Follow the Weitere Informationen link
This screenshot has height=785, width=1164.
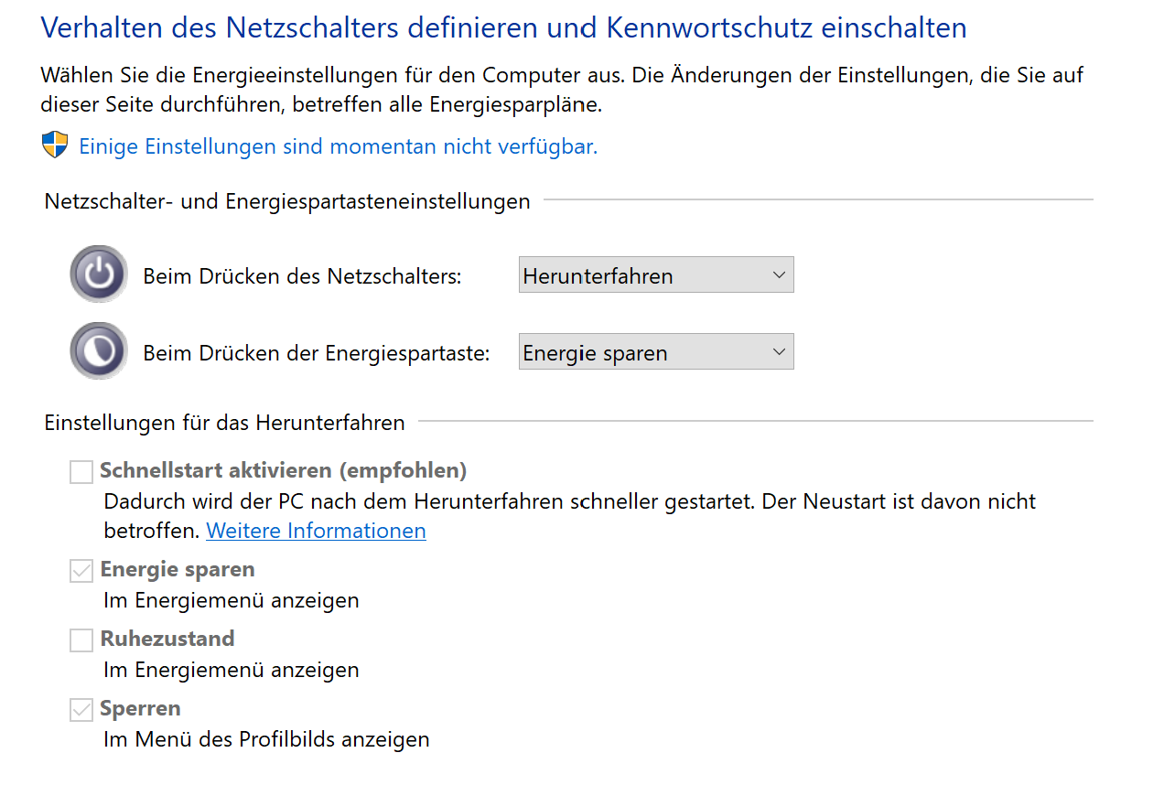click(316, 531)
